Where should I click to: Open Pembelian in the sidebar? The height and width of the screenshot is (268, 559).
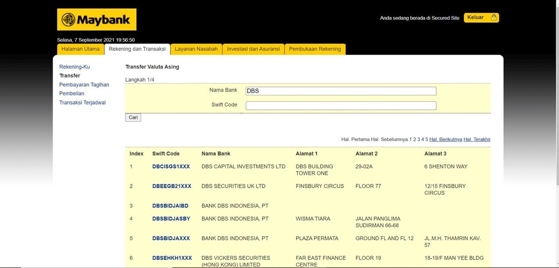click(x=72, y=94)
